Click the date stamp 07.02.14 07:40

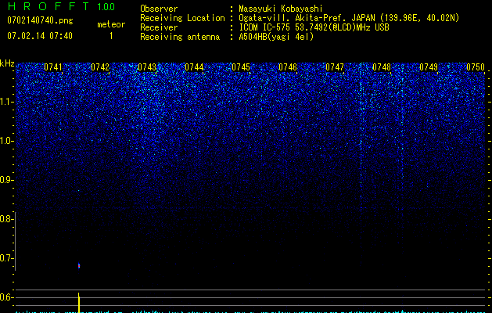(40, 36)
